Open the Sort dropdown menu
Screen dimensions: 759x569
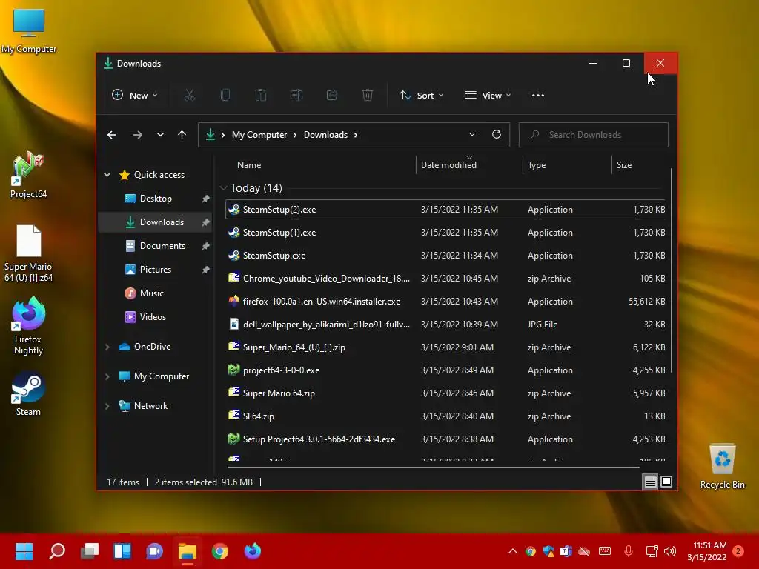421,96
